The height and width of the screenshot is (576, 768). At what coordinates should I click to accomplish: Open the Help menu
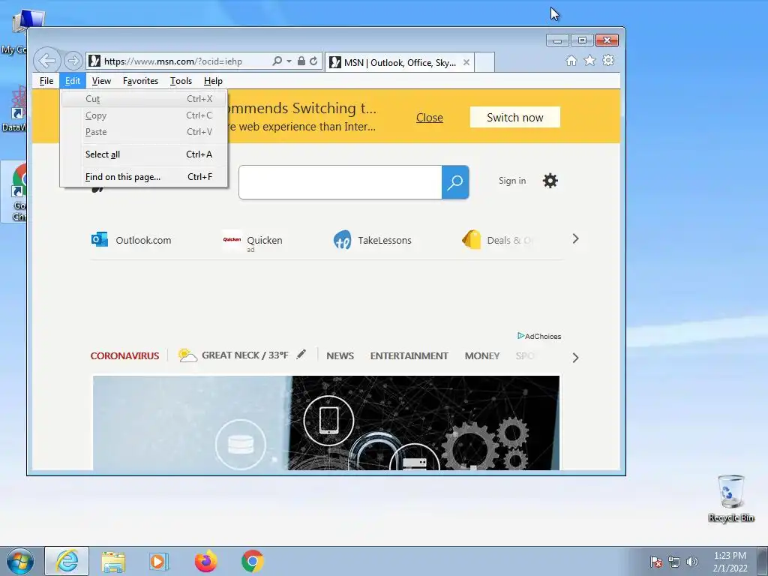(213, 81)
